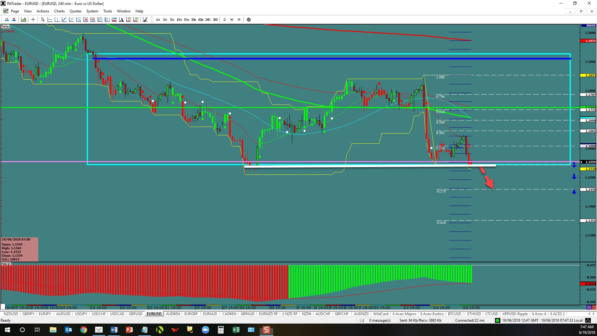The height and width of the screenshot is (336, 597).
Task: Select the crosshair cursor tool
Action: coord(33,20)
